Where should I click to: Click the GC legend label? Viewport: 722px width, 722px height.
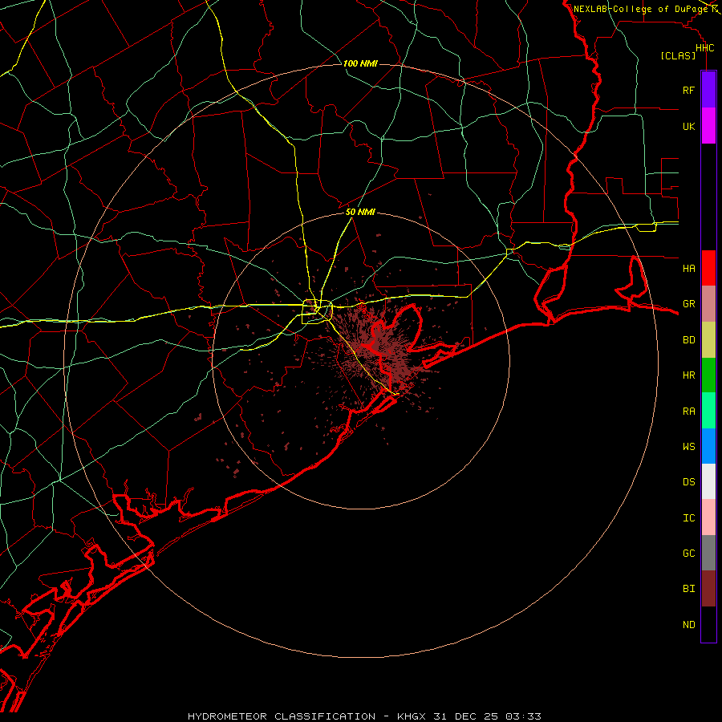tap(688, 554)
